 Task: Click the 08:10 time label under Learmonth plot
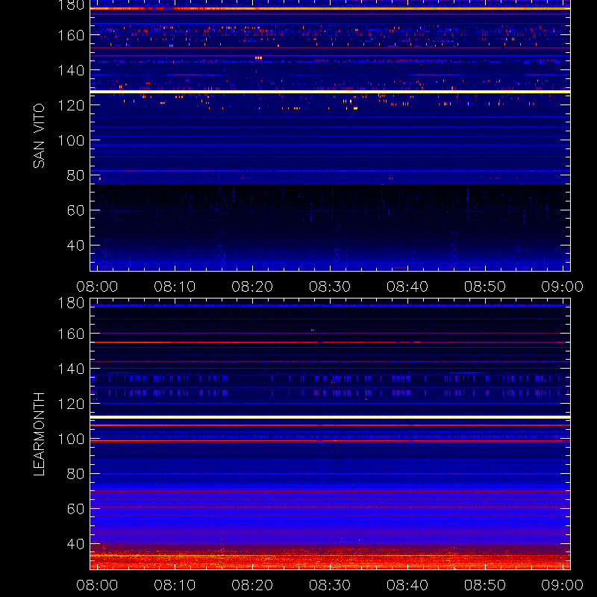175,585
